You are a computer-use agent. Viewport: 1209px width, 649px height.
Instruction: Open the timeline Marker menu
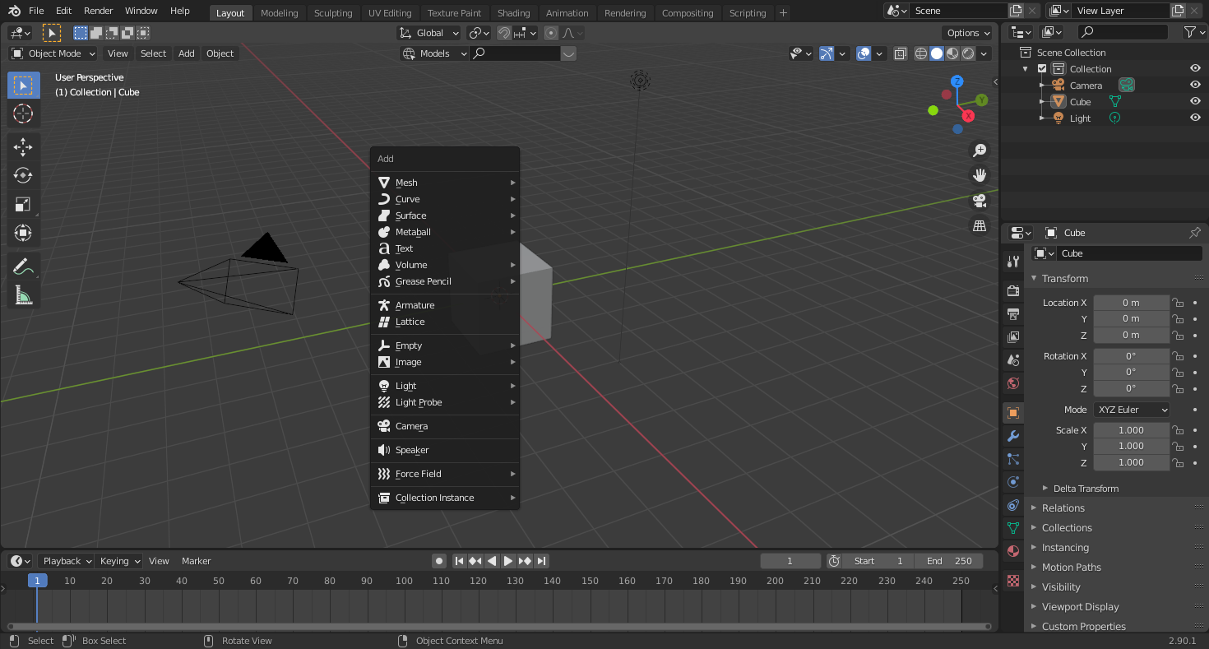click(197, 561)
